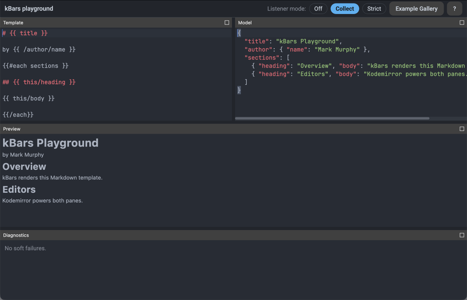467x300 pixels.
Task: Click the Preview pane header label
Action: [12, 129]
